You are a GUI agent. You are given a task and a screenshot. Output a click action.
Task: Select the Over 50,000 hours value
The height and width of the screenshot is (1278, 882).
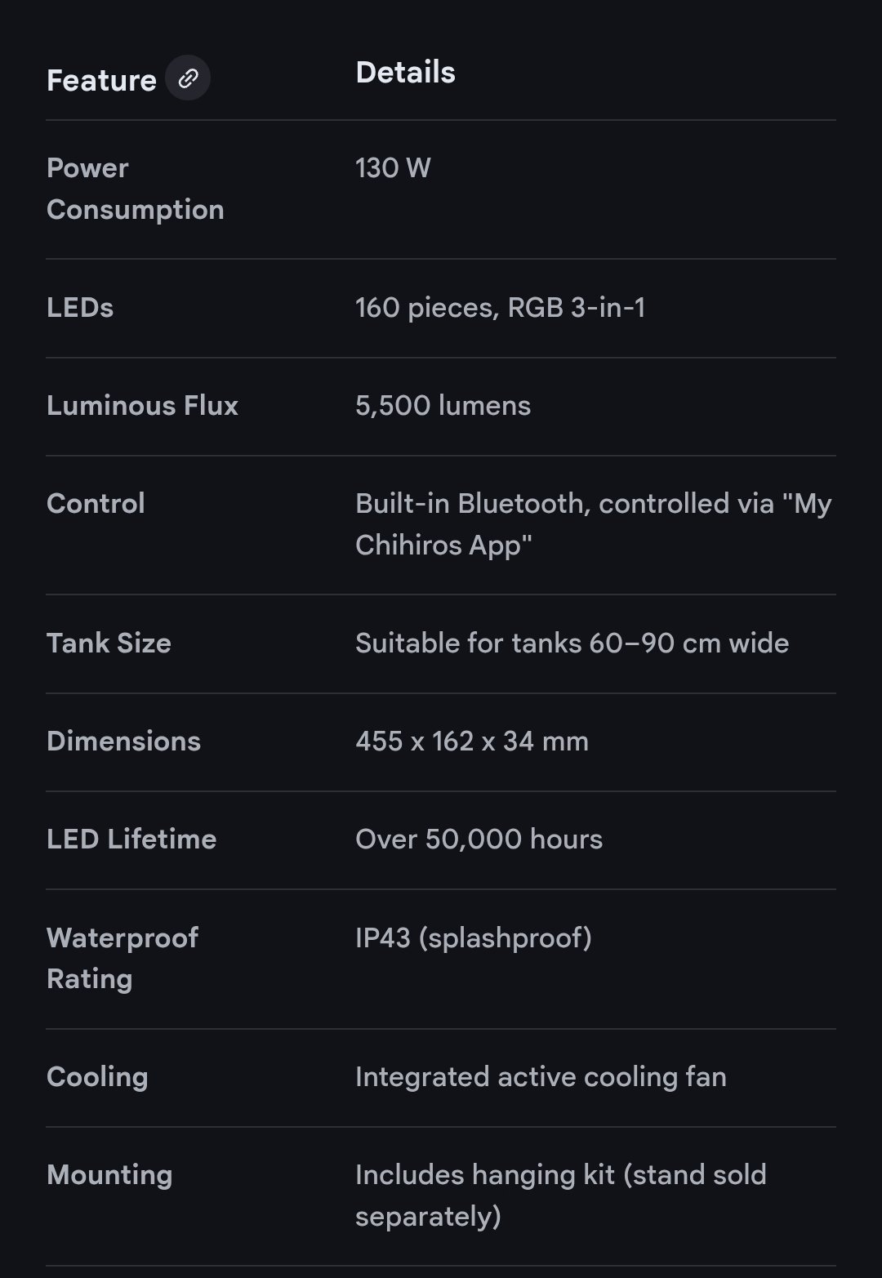point(479,839)
